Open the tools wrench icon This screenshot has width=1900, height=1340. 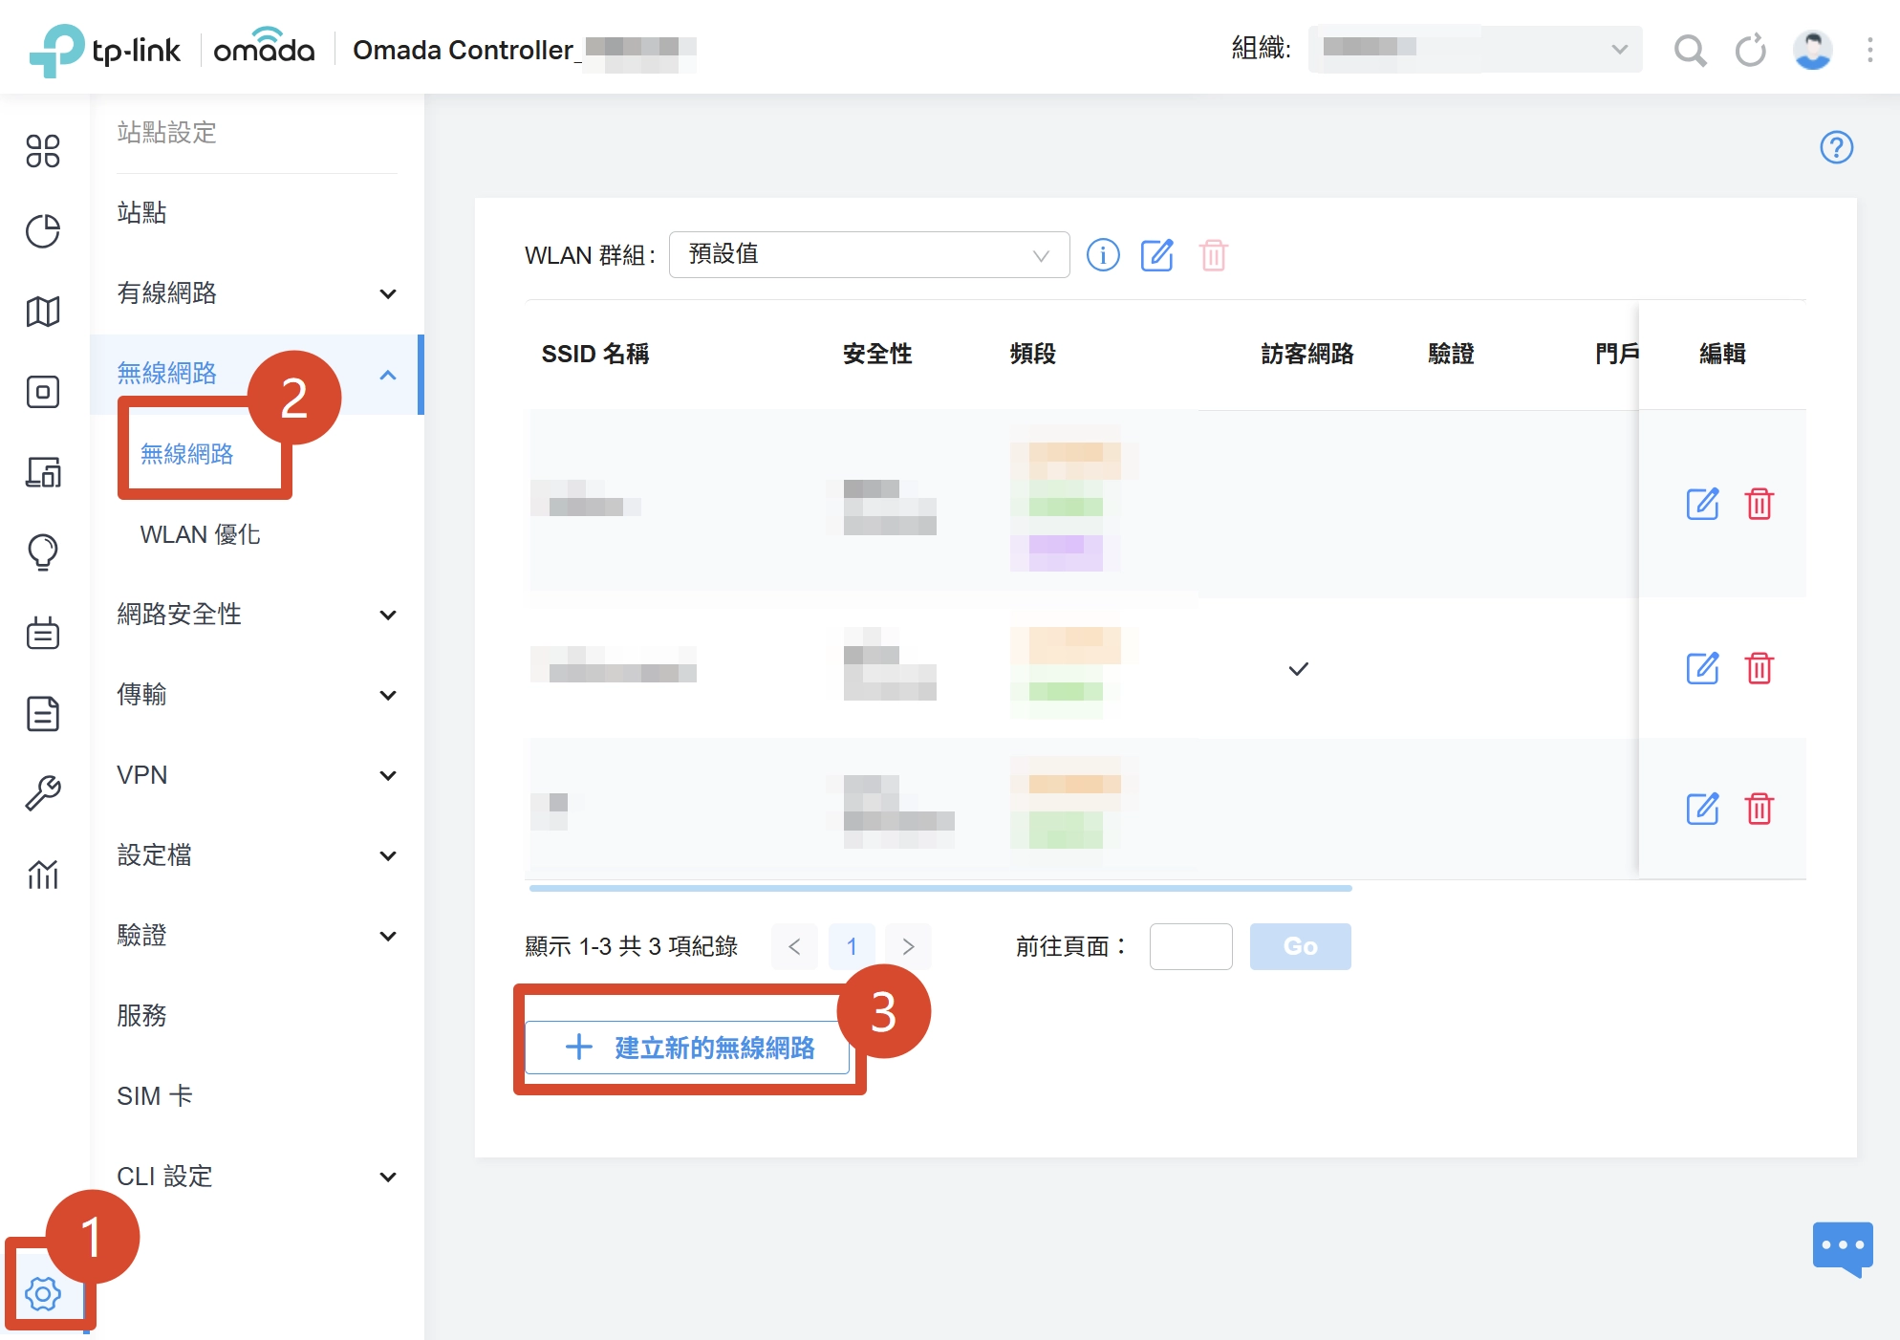(x=43, y=793)
